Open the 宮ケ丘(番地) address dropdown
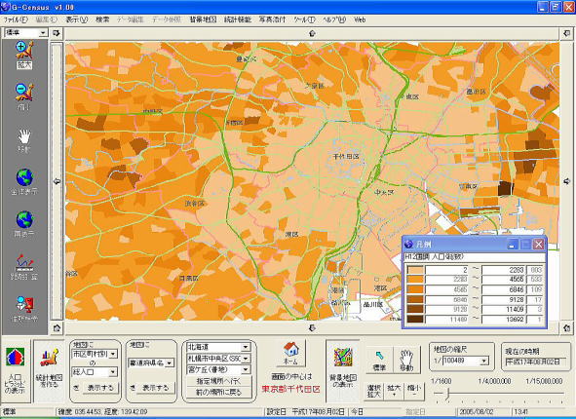Screen dimensions: 576x419 click(x=246, y=369)
